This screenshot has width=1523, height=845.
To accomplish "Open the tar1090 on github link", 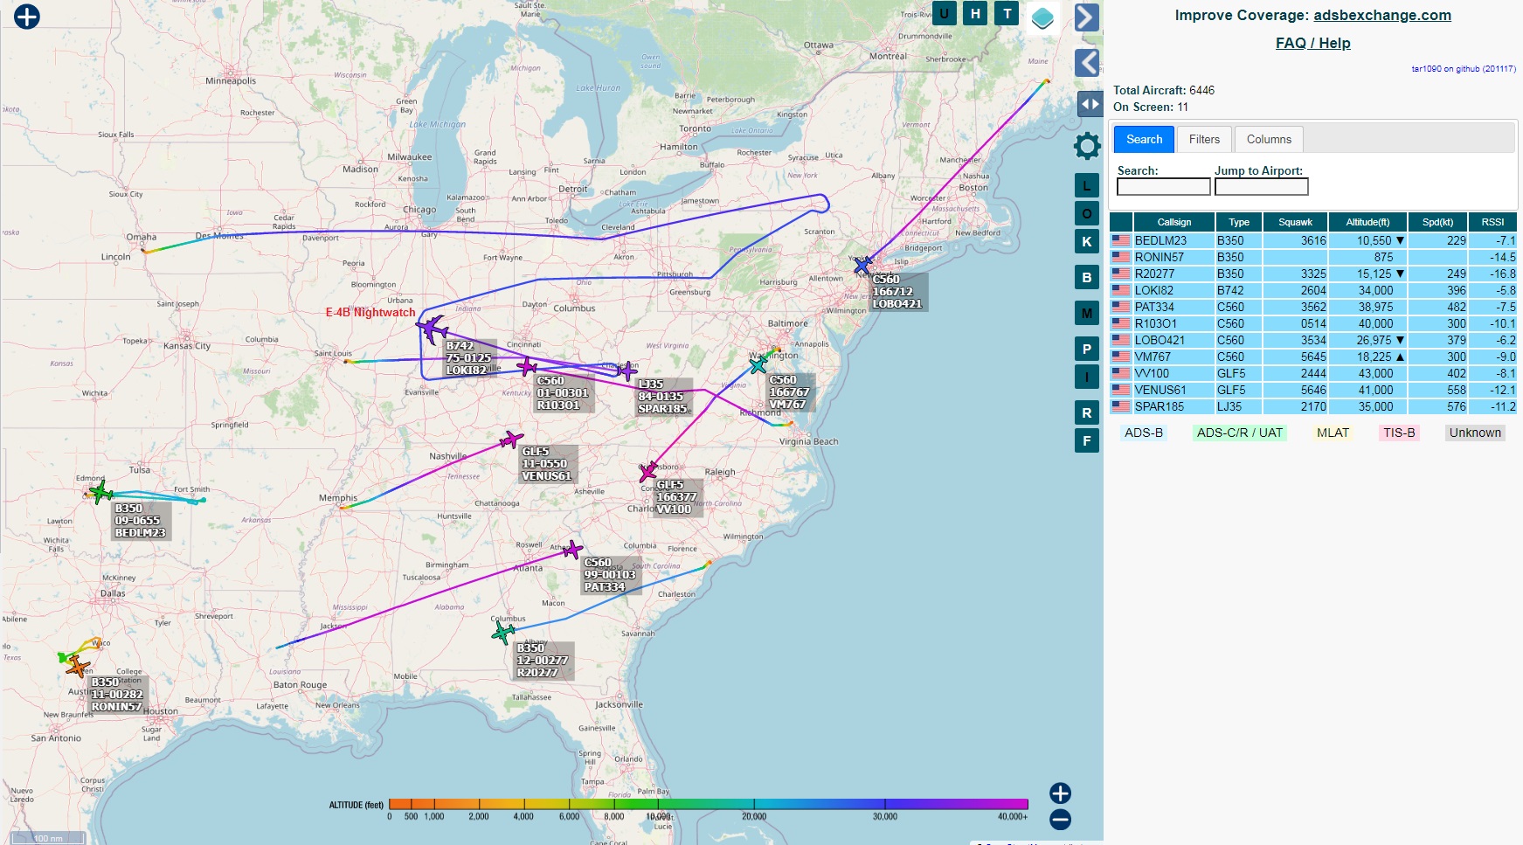I will (1464, 69).
